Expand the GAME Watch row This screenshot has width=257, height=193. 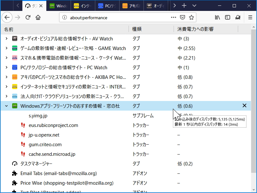(x=6, y=48)
